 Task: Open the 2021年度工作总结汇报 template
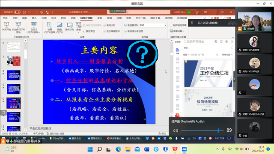click(x=208, y=74)
